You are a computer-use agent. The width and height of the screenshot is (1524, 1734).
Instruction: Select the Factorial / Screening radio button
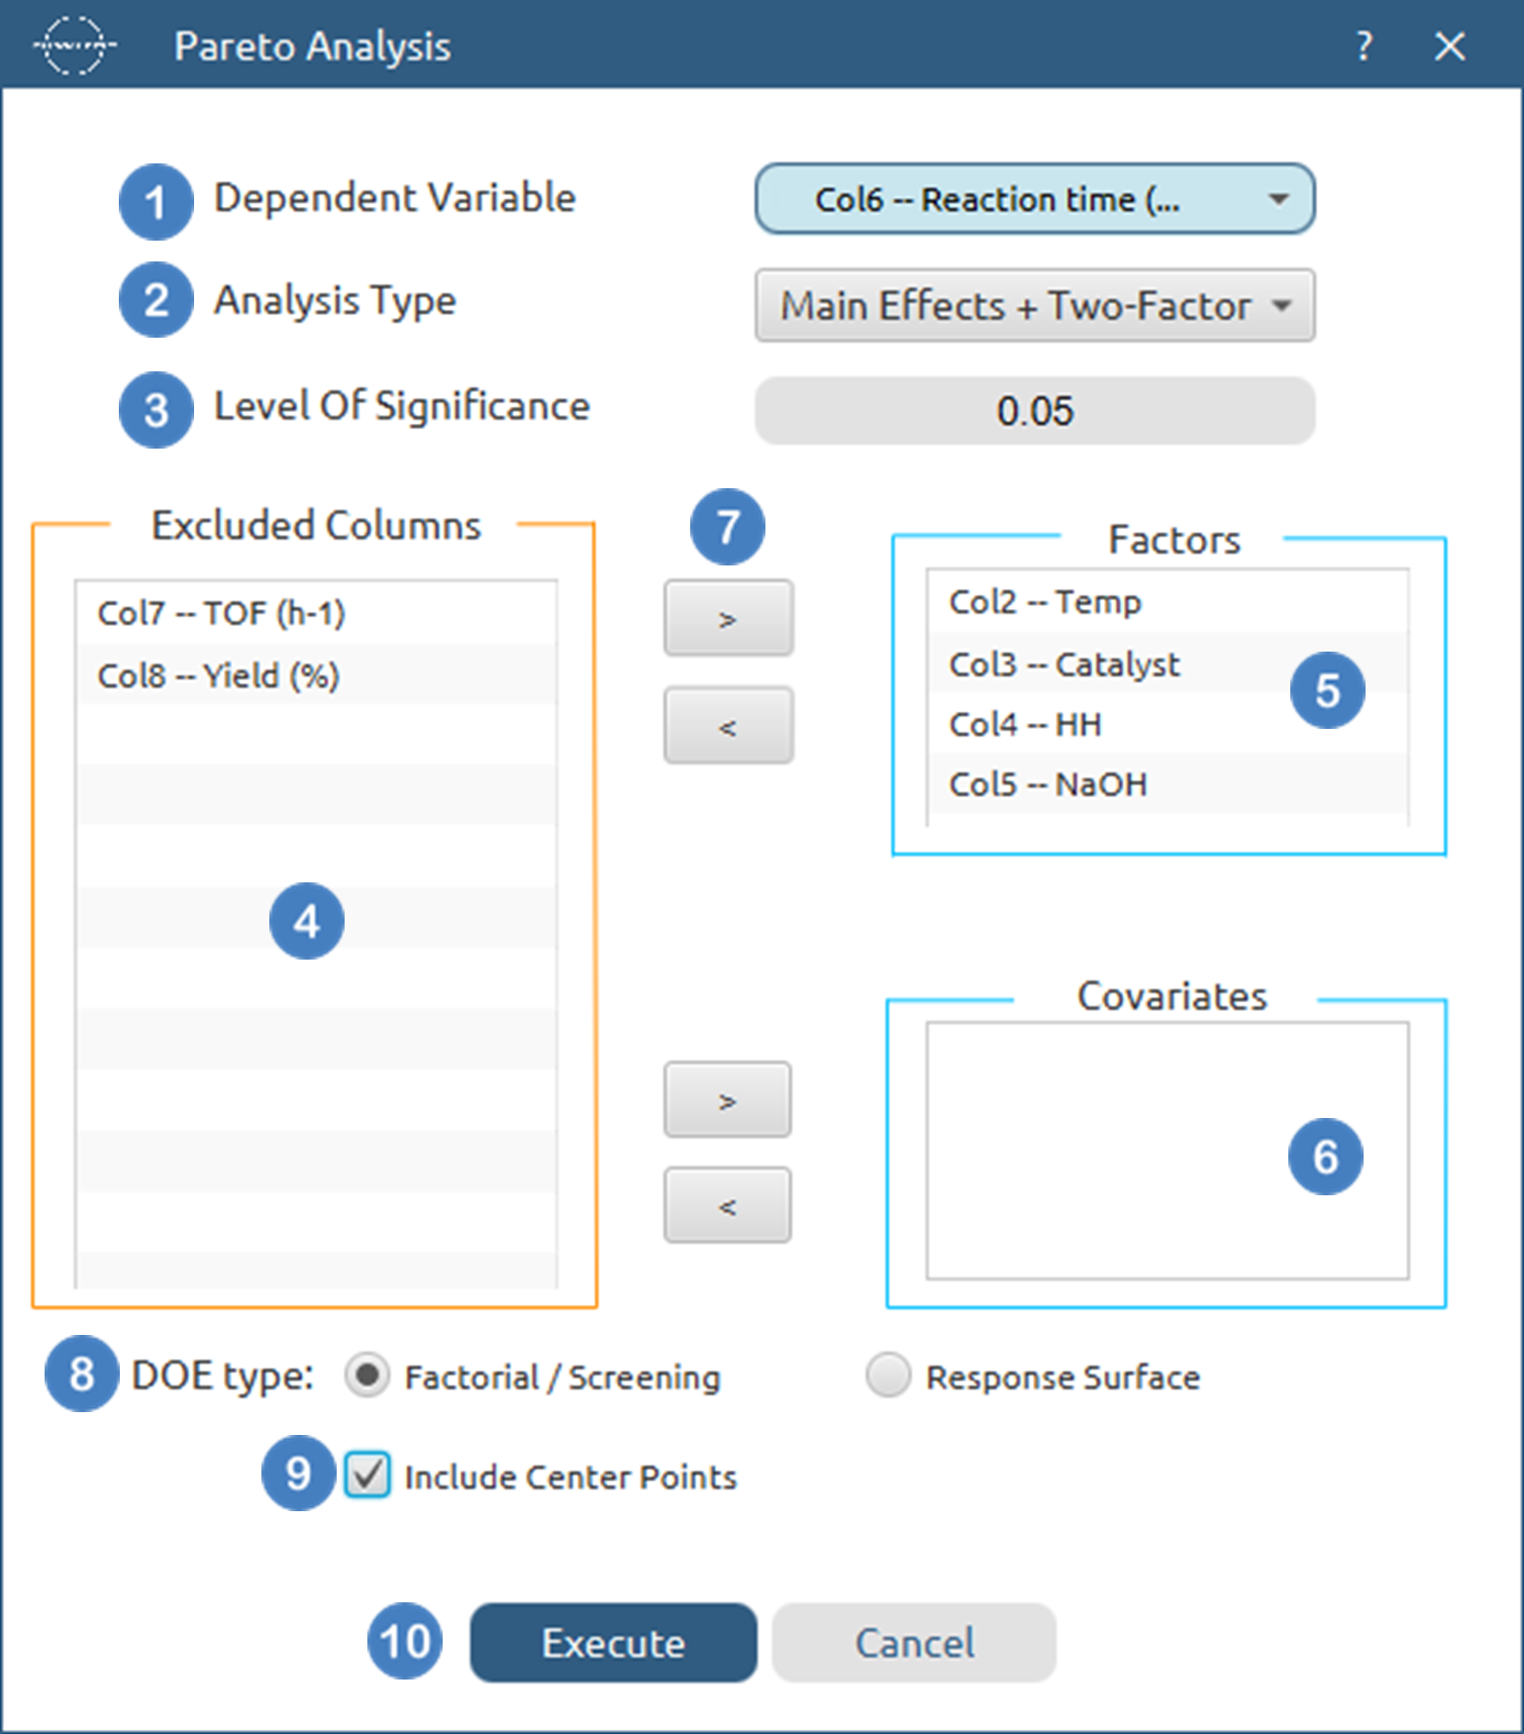[x=367, y=1377]
